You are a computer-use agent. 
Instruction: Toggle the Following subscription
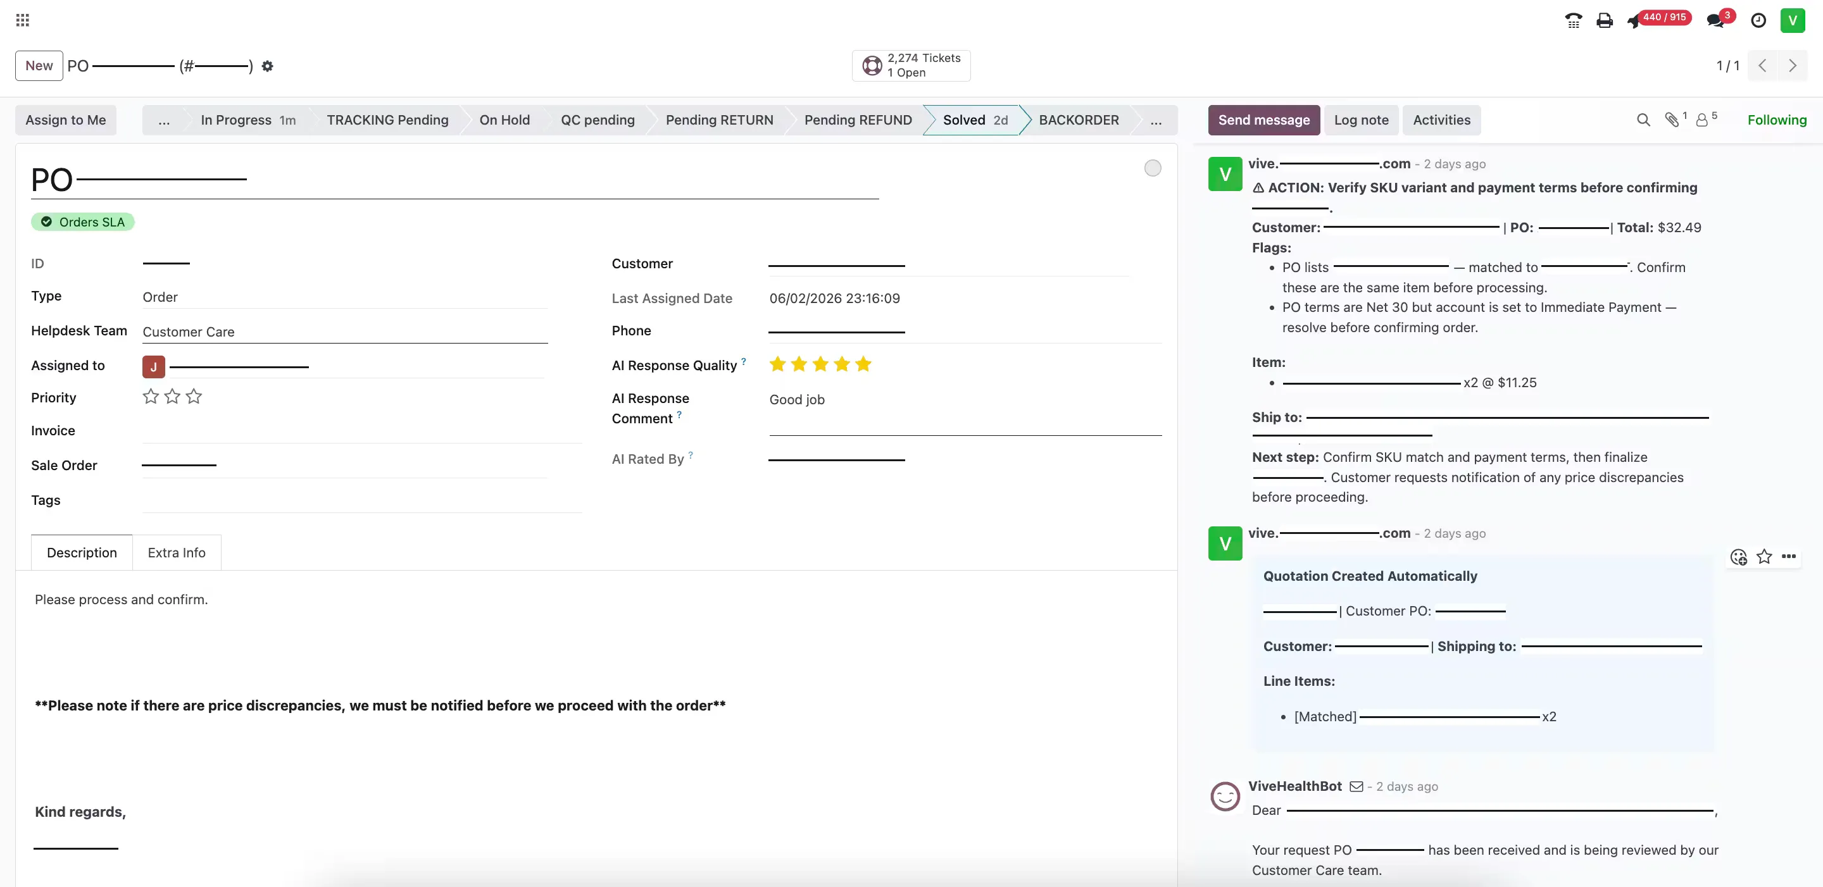1776,120
